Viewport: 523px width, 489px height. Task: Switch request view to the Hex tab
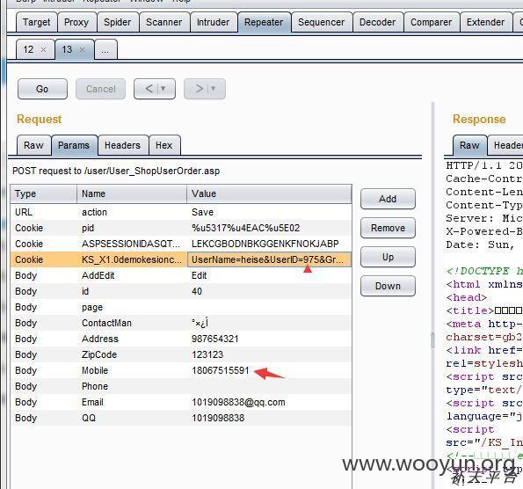point(164,145)
